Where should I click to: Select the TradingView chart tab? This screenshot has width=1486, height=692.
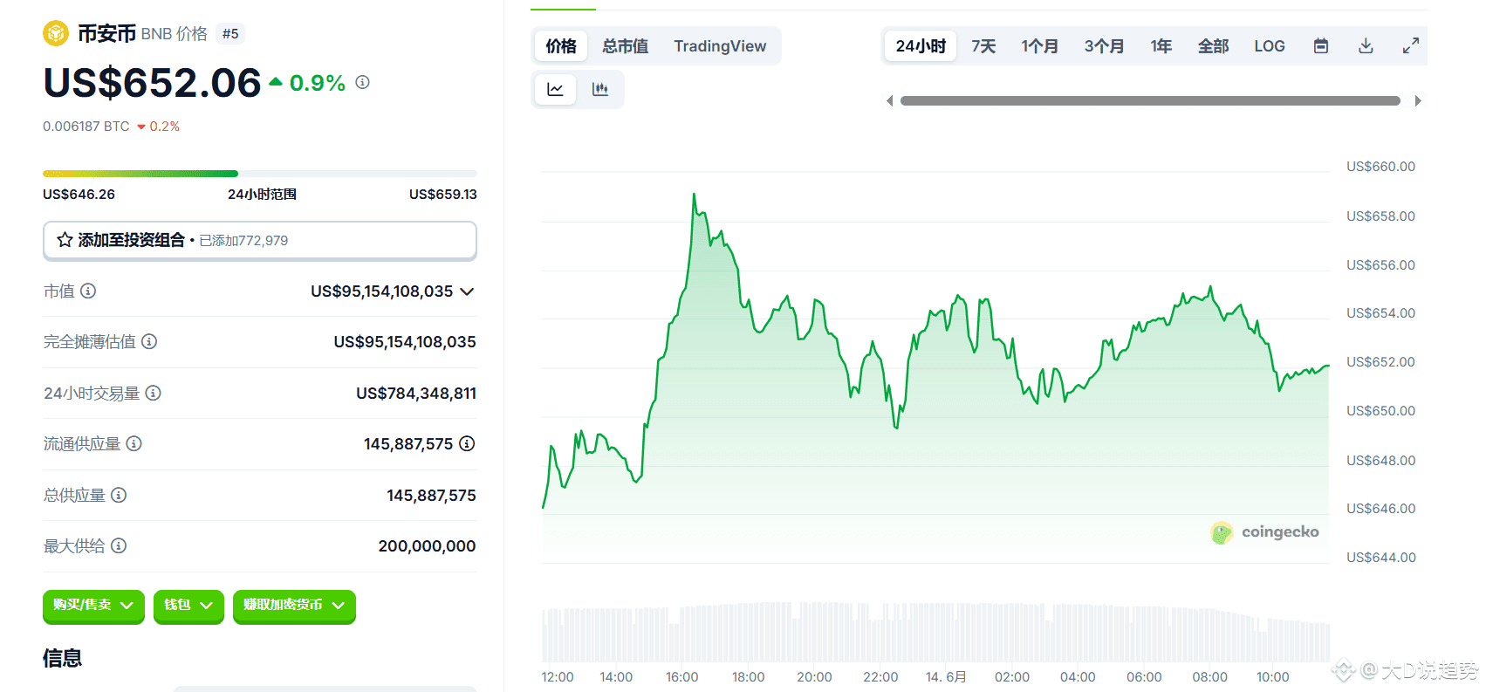click(x=720, y=46)
